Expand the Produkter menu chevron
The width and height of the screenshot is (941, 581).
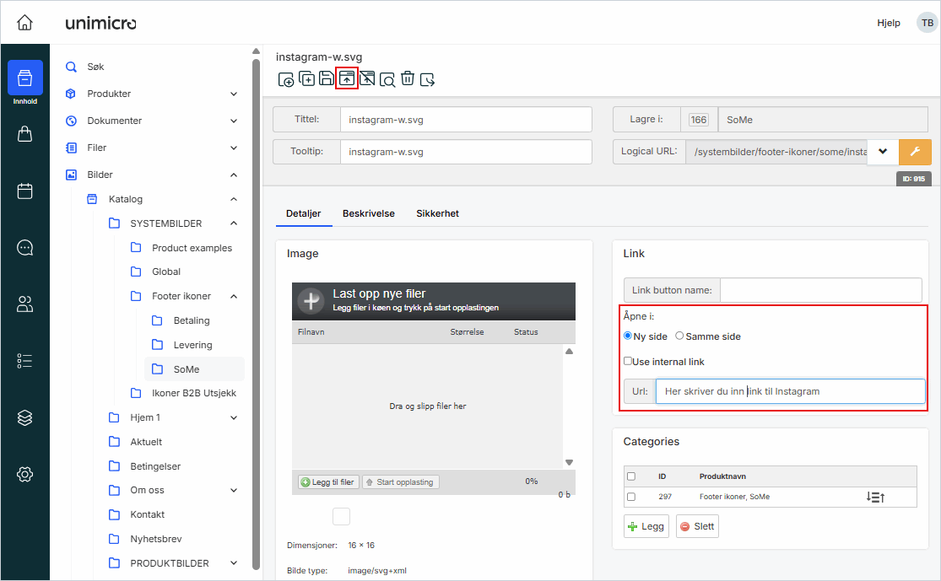[234, 94]
